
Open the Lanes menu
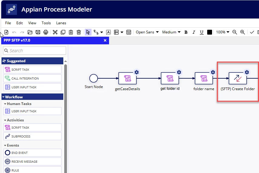point(61,23)
